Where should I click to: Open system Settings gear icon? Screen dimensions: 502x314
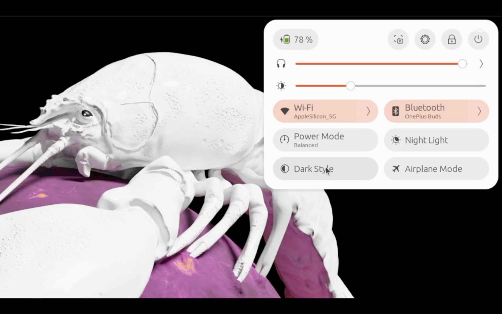pyautogui.click(x=425, y=40)
